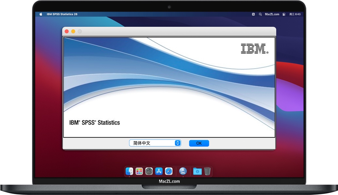Minimize the installer with yellow button
Image resolution: width=338 pixels, height=195 pixels.
pos(73,31)
